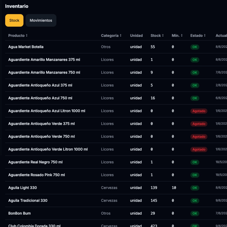Select Aguardiente Real Negro 750 ml product
The width and height of the screenshot is (227, 227).
tap(35, 162)
